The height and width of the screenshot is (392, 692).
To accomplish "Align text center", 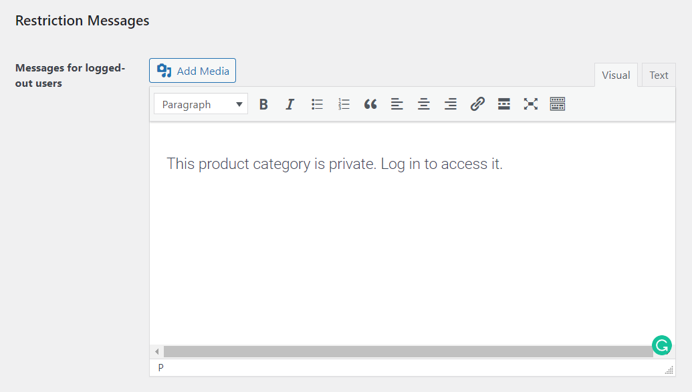I will pos(424,104).
